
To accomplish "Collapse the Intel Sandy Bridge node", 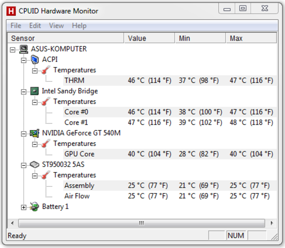I will (x=24, y=92).
